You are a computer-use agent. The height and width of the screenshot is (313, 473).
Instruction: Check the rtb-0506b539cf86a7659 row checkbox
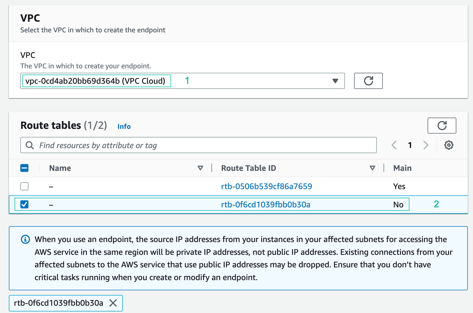coord(25,186)
